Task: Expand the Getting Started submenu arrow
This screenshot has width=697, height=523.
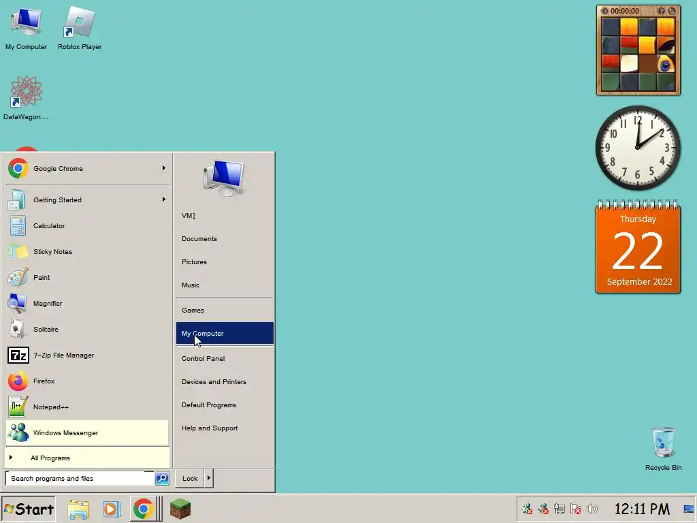Action: (163, 200)
